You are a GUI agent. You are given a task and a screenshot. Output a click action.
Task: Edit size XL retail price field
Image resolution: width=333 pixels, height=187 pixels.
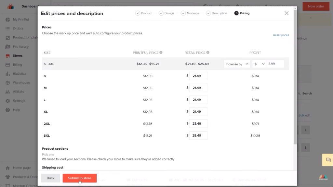198,112
